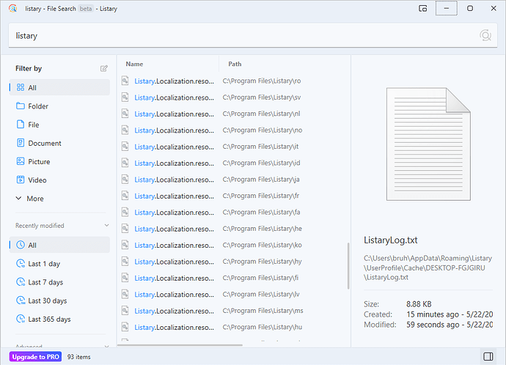Image resolution: width=506 pixels, height=365 pixels.
Task: Click the 8.88 KB size value
Action: [x=419, y=304]
